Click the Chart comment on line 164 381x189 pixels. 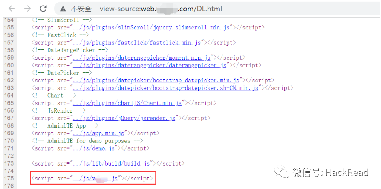(54, 95)
